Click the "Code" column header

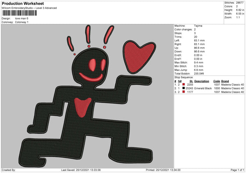216,81
